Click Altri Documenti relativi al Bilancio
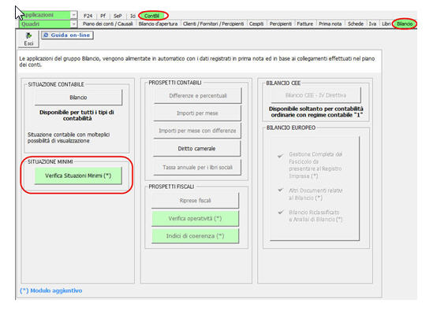433x311 pixels. (316, 194)
